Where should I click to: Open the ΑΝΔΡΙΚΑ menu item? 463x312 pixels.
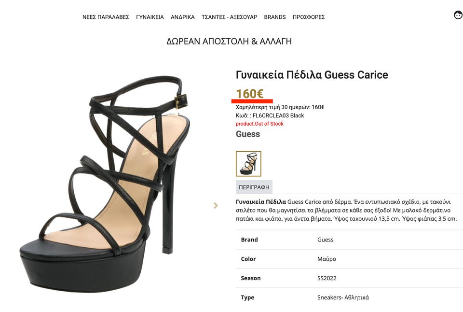point(183,17)
